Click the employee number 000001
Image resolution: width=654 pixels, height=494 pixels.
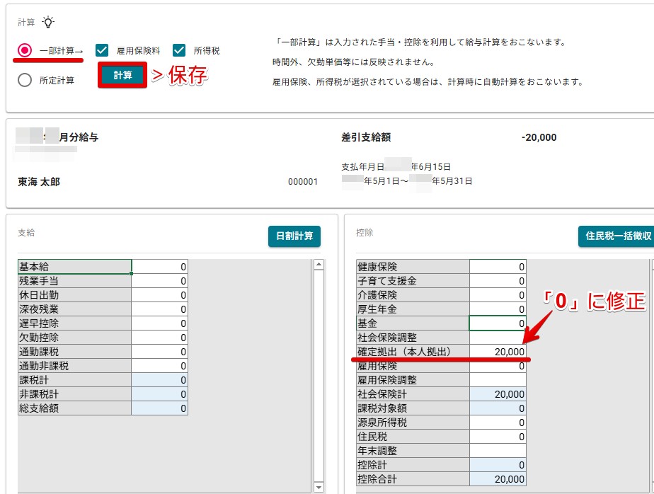click(x=303, y=182)
